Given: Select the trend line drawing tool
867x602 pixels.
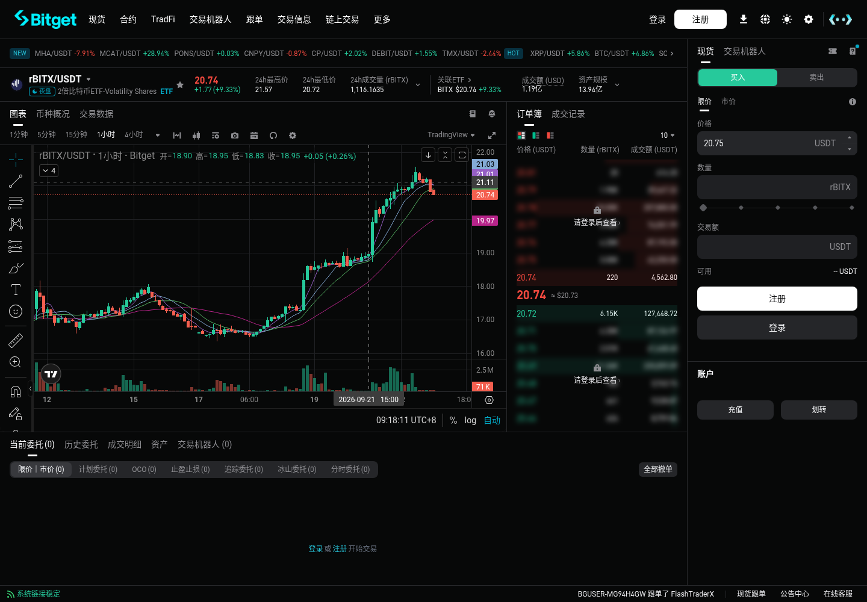Looking at the screenshot, I should tap(16, 181).
